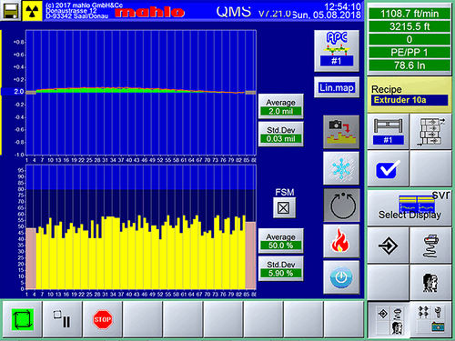Click the red STOP button
This screenshot has width=455, height=341.
(x=103, y=319)
